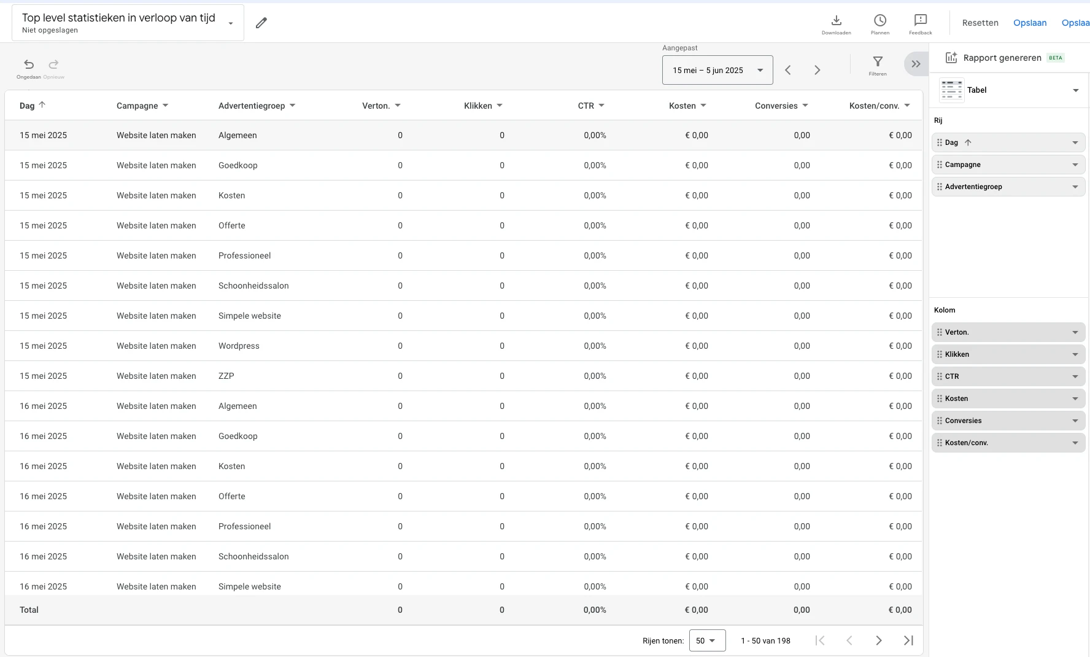Collapse the side panel with double chevron
Viewport: 1090px width, 657px height.
click(916, 64)
